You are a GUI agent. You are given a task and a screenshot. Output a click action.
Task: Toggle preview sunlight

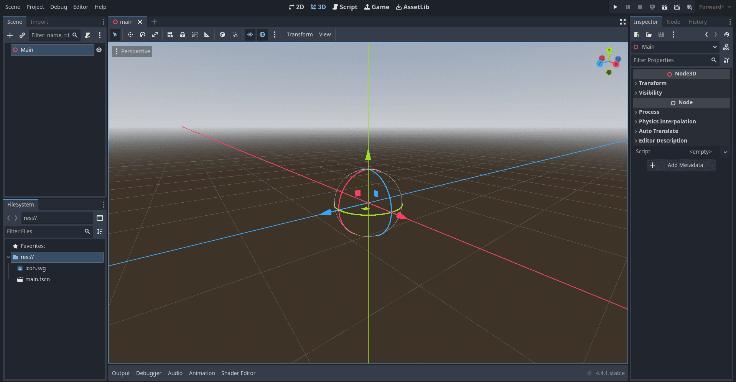tap(250, 34)
